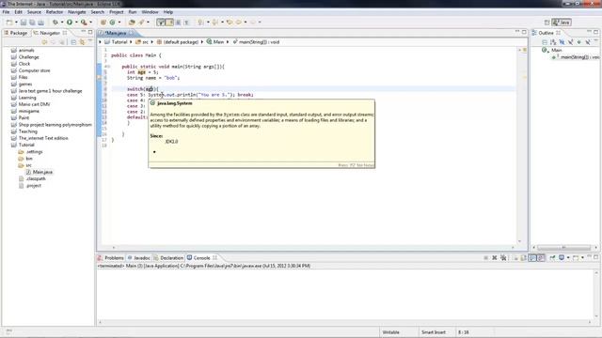
Task: Select the Computer store project
Action: [34, 70]
